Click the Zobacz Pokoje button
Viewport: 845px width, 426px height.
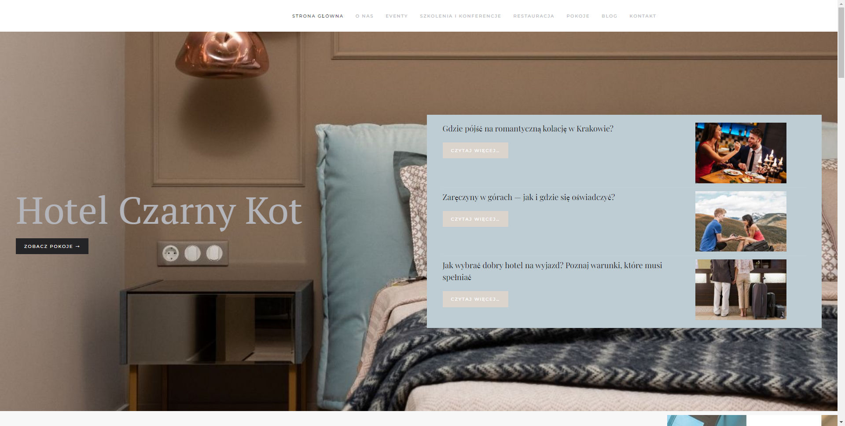pos(52,246)
